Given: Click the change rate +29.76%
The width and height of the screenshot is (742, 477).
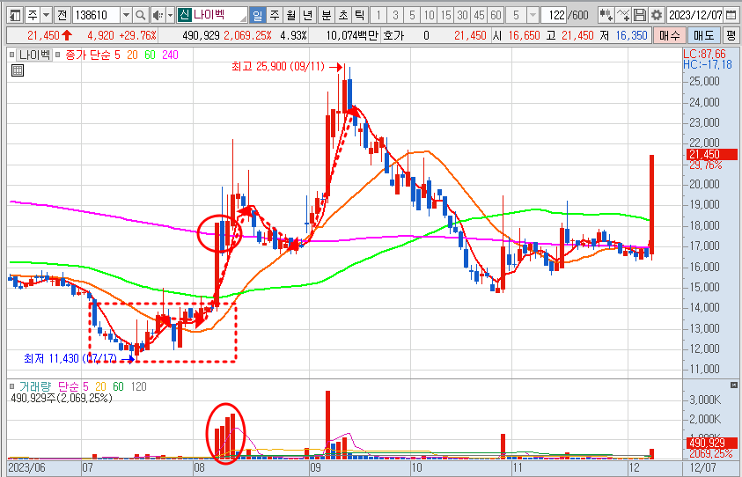Looking at the screenshot, I should coord(137,35).
